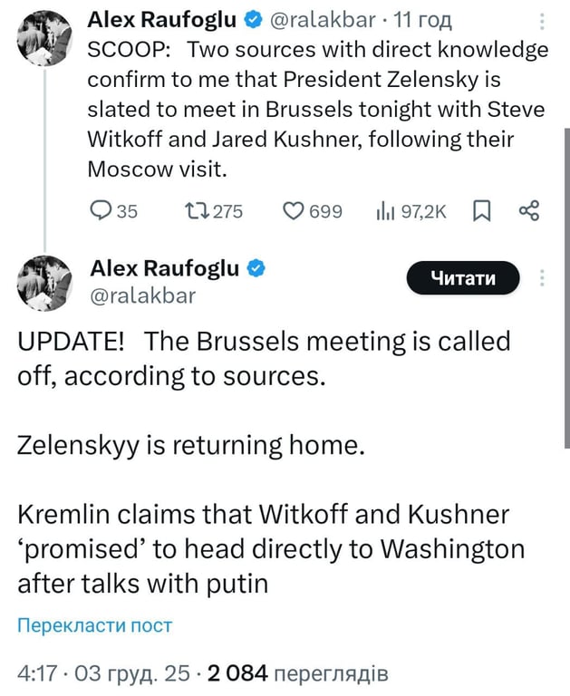Retweet the SCOOP post

[x=195, y=211]
